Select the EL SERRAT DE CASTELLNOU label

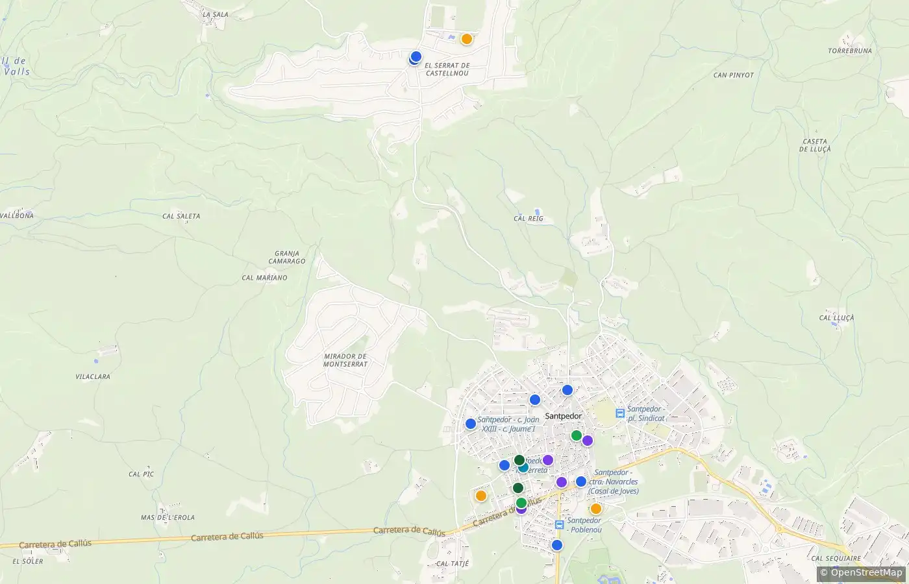click(x=447, y=69)
